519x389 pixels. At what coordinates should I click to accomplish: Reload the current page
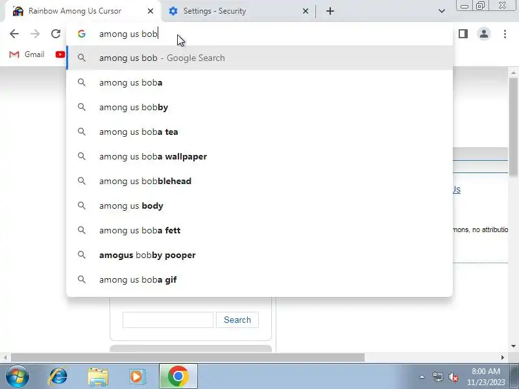[56, 34]
